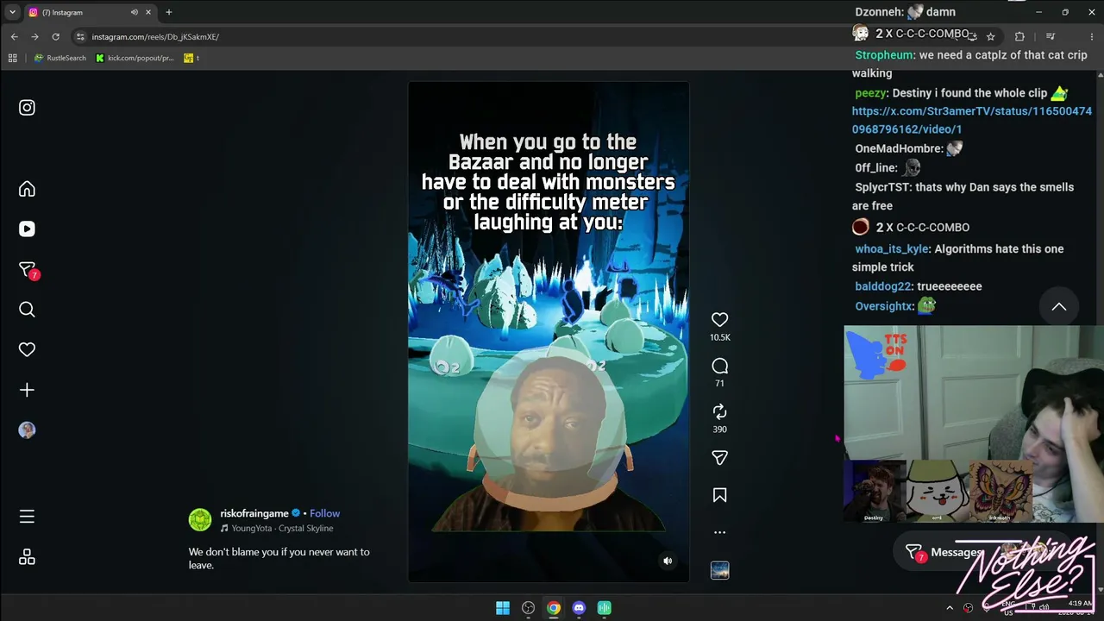
Task: Toggle the reel's sound
Action: click(667, 561)
